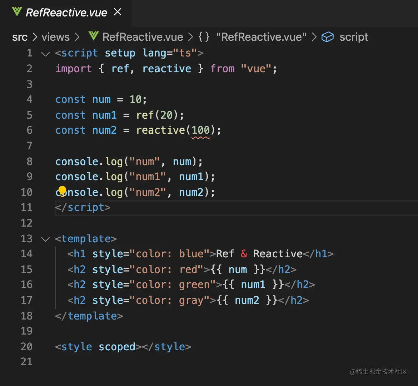Click 'num2' declaration on line 6

pos(104,130)
